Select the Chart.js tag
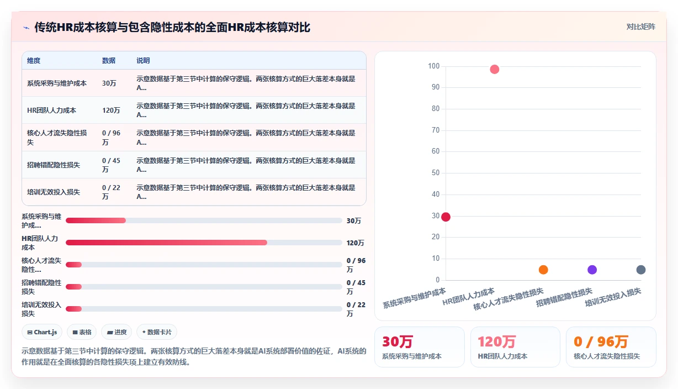The height and width of the screenshot is (389, 678). 43,332
